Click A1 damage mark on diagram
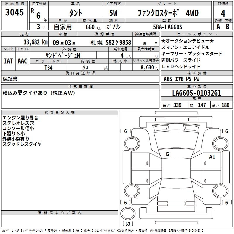This screenshot has width=234, height=234. point(212,157)
